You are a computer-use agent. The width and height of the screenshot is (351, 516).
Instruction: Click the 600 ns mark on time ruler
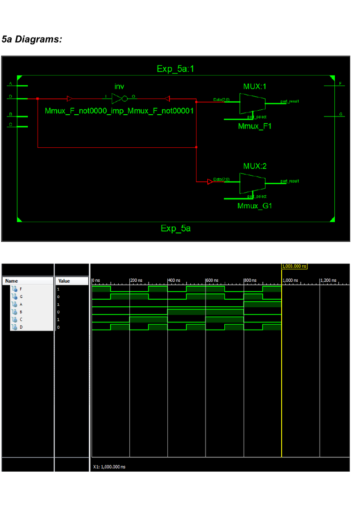click(x=212, y=280)
